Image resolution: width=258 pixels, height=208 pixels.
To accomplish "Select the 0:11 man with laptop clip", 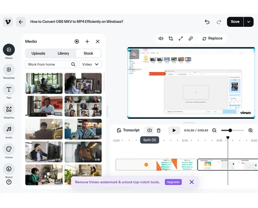I will tap(44, 129).
